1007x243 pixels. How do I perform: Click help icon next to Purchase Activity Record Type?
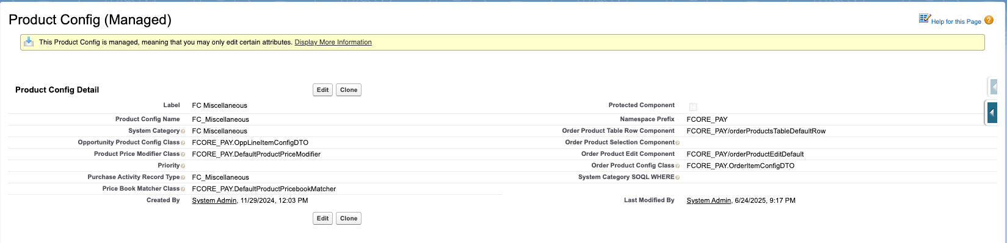pyautogui.click(x=183, y=178)
